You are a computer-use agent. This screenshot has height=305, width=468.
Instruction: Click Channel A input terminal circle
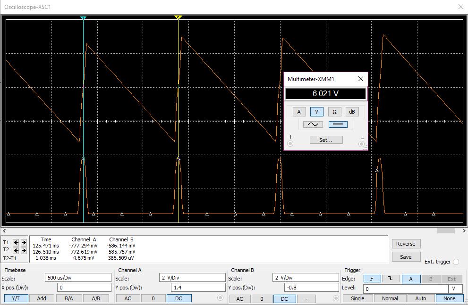(220, 298)
